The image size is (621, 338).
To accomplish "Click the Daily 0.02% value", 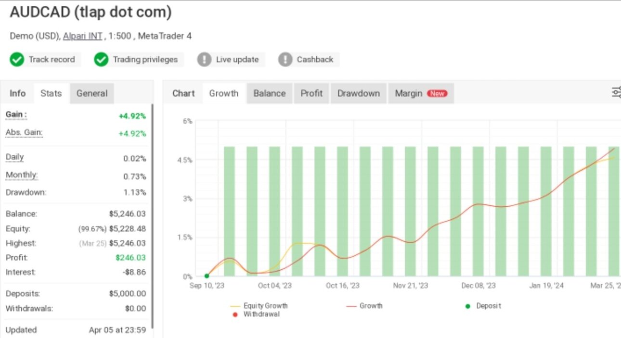I will point(135,159).
